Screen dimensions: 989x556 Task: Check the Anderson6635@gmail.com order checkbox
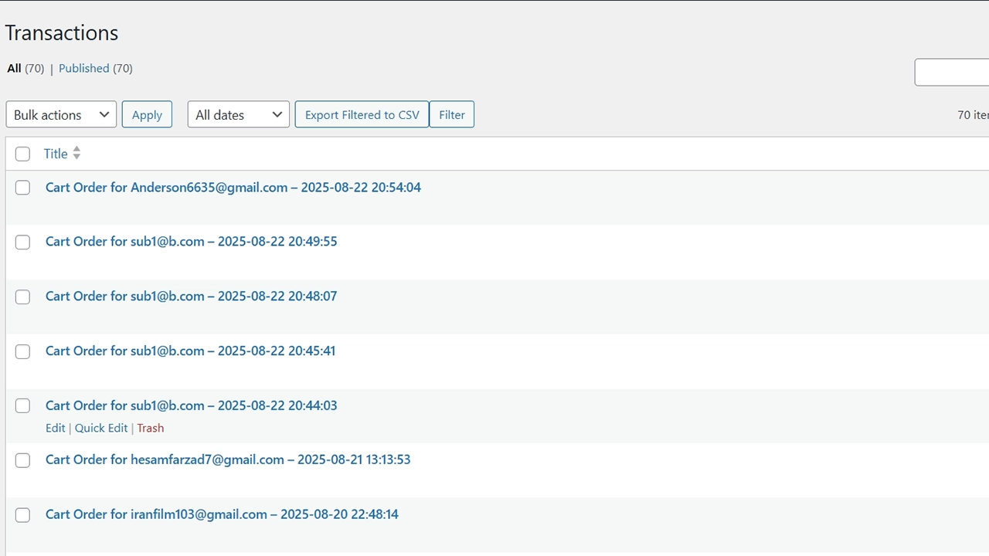pyautogui.click(x=23, y=188)
